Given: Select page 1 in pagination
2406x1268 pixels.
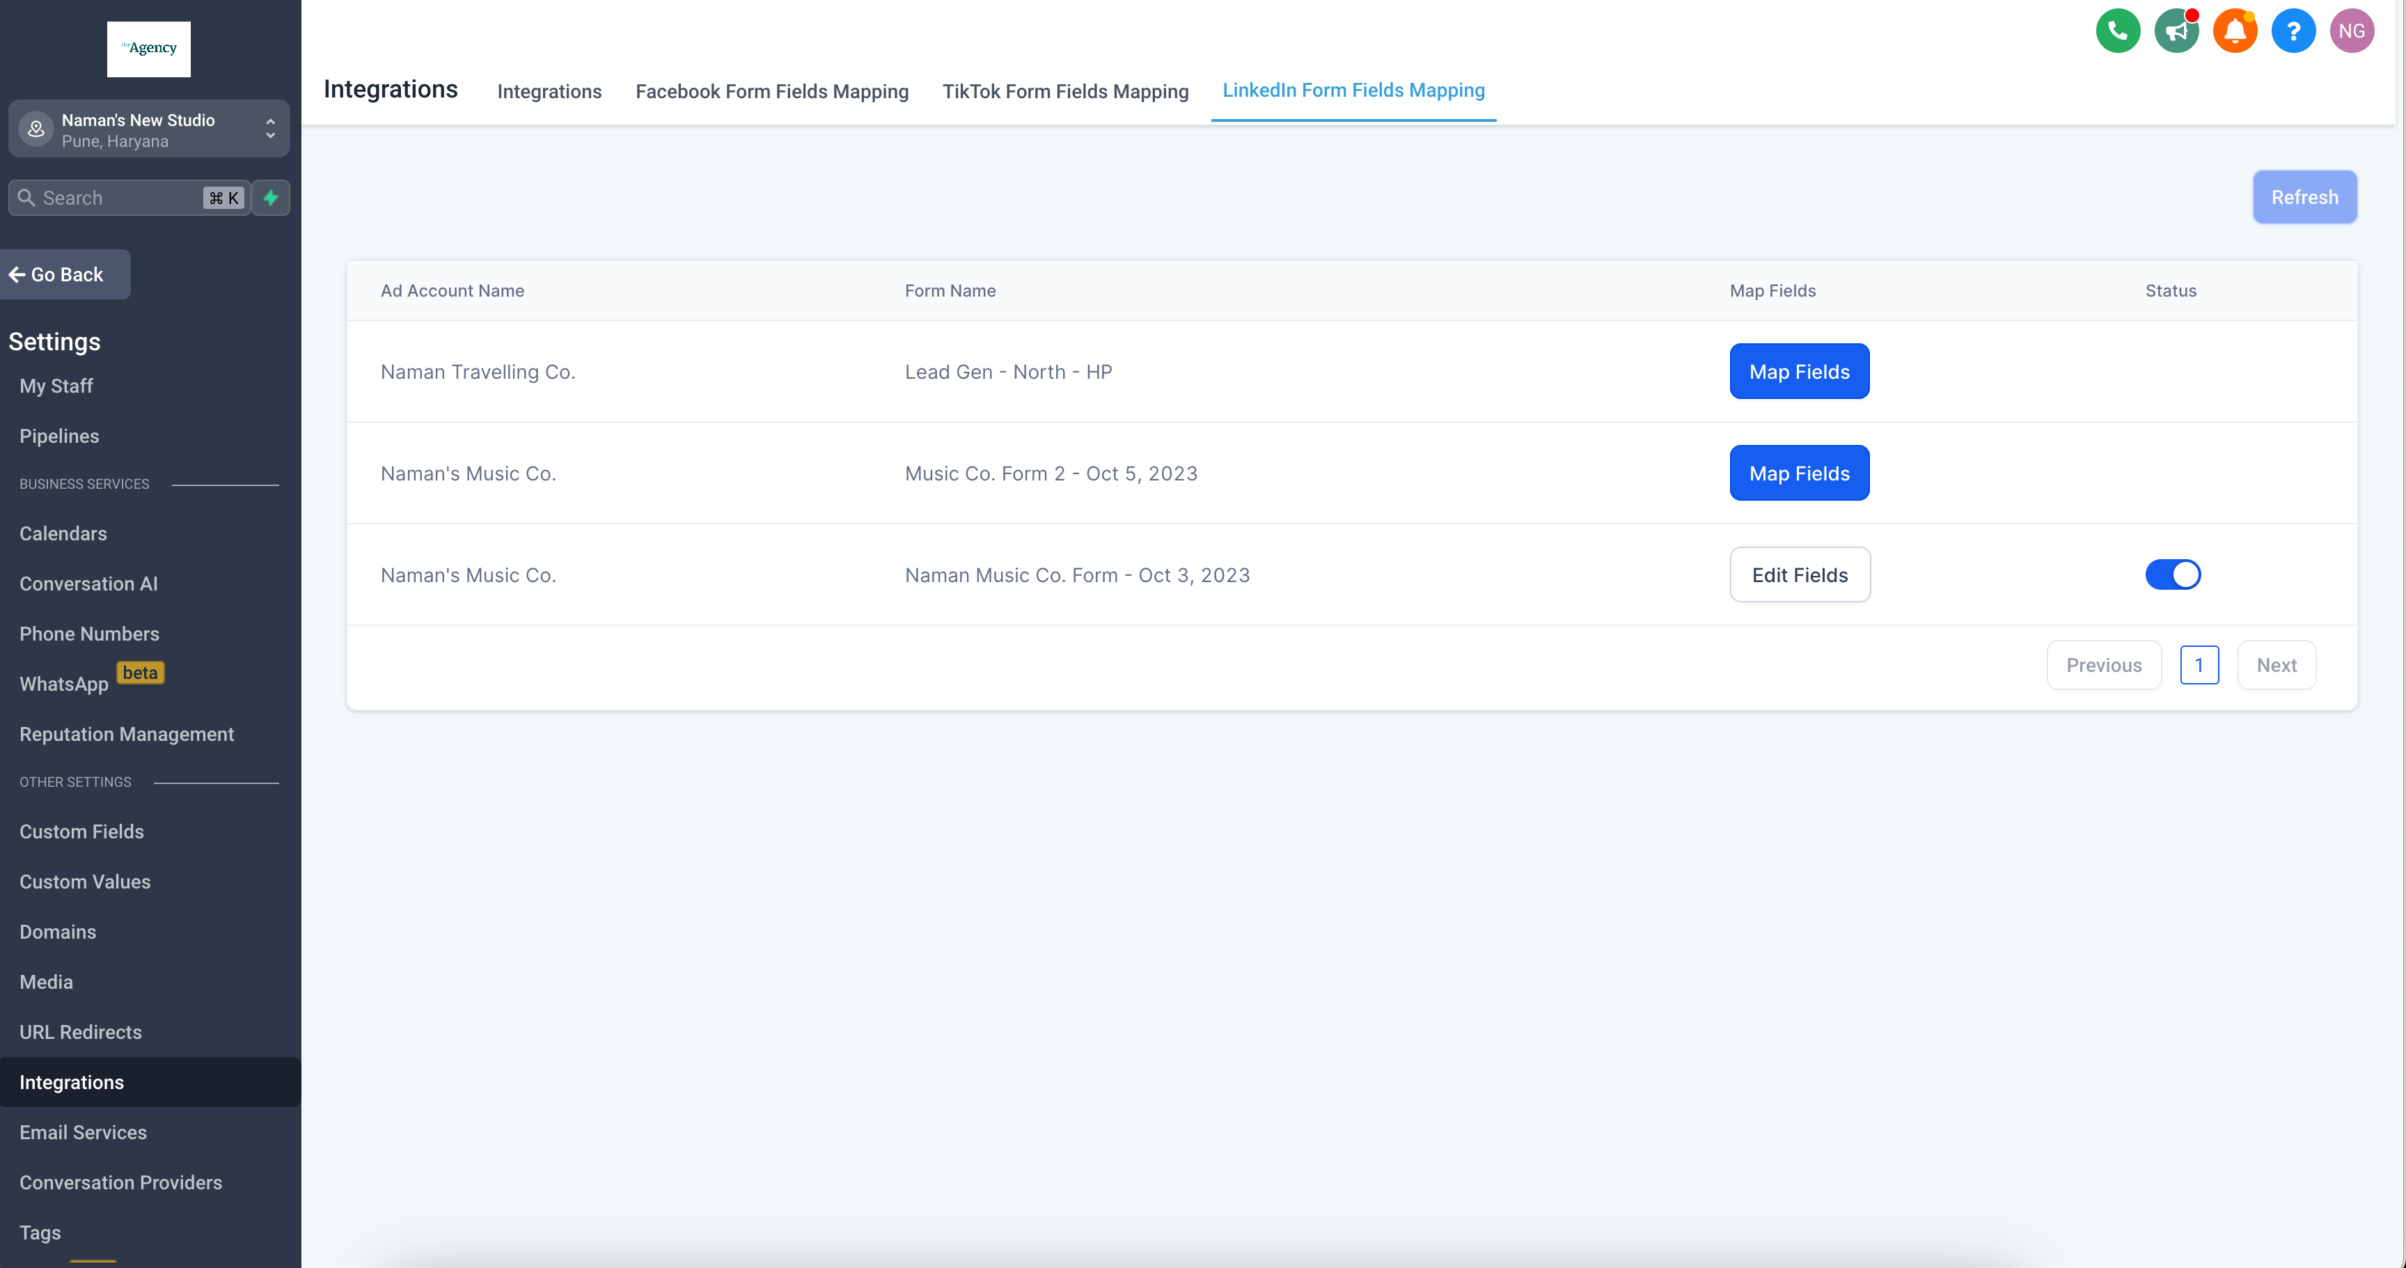Looking at the screenshot, I should coord(2199,665).
